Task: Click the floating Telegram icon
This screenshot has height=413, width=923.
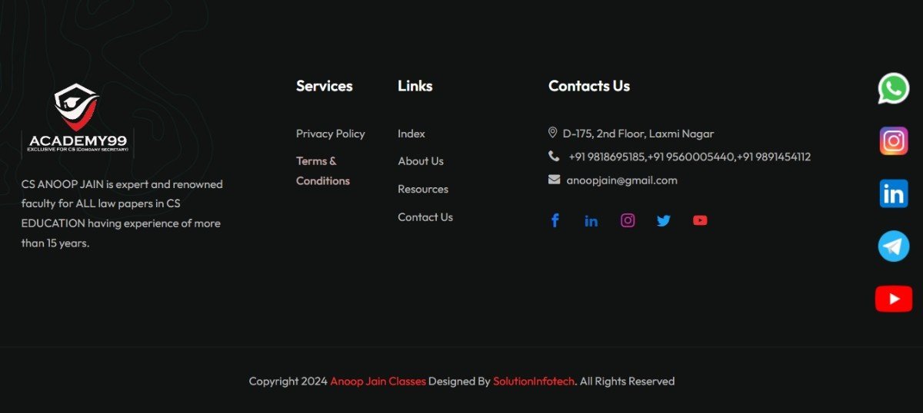Action: (893, 246)
